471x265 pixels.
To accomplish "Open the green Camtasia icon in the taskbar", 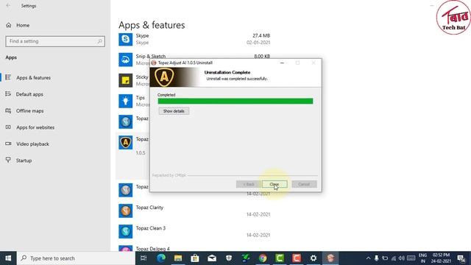I will coord(280,258).
